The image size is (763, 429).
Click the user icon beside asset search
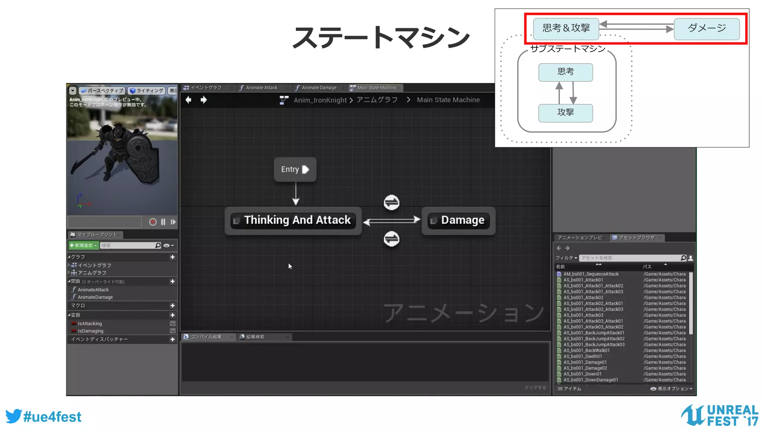pyautogui.click(x=691, y=258)
